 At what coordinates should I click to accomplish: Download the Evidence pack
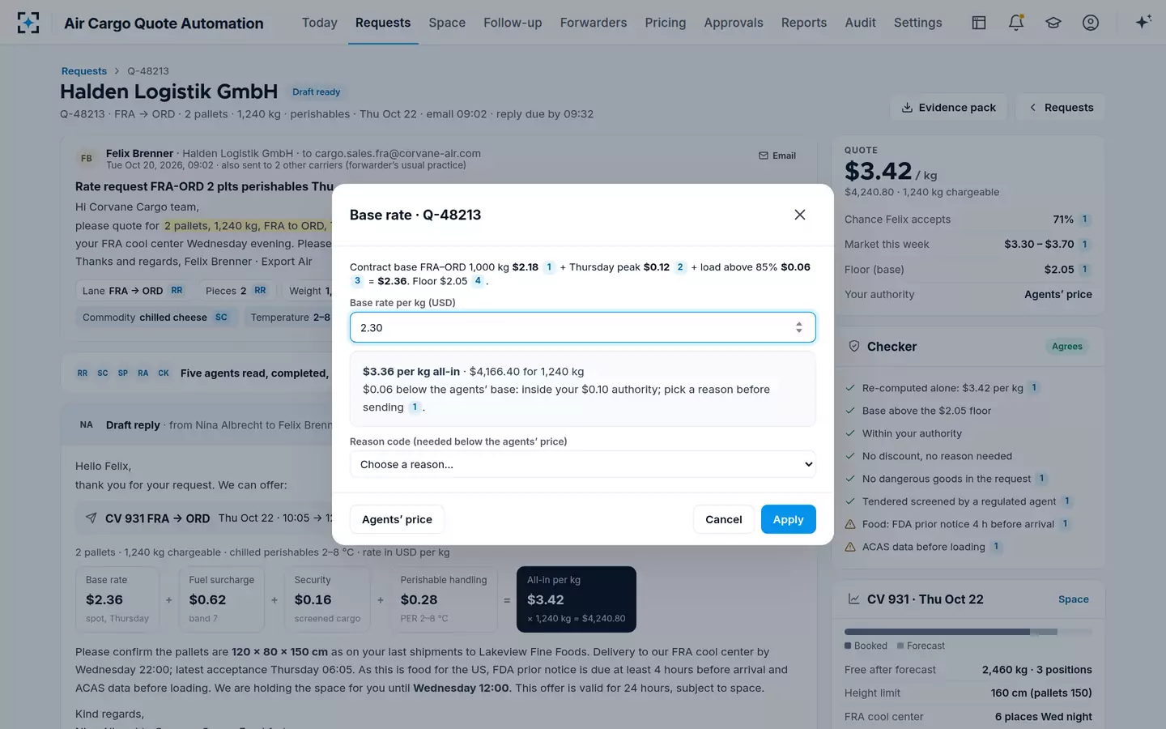tap(948, 108)
